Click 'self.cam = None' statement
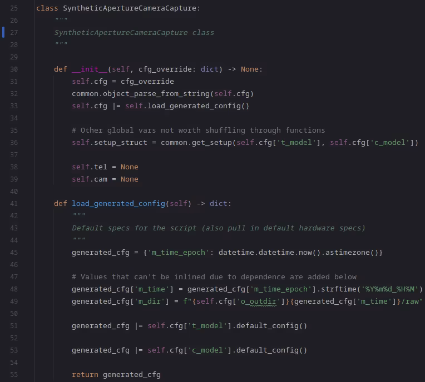This screenshot has width=425, height=382. [105, 179]
